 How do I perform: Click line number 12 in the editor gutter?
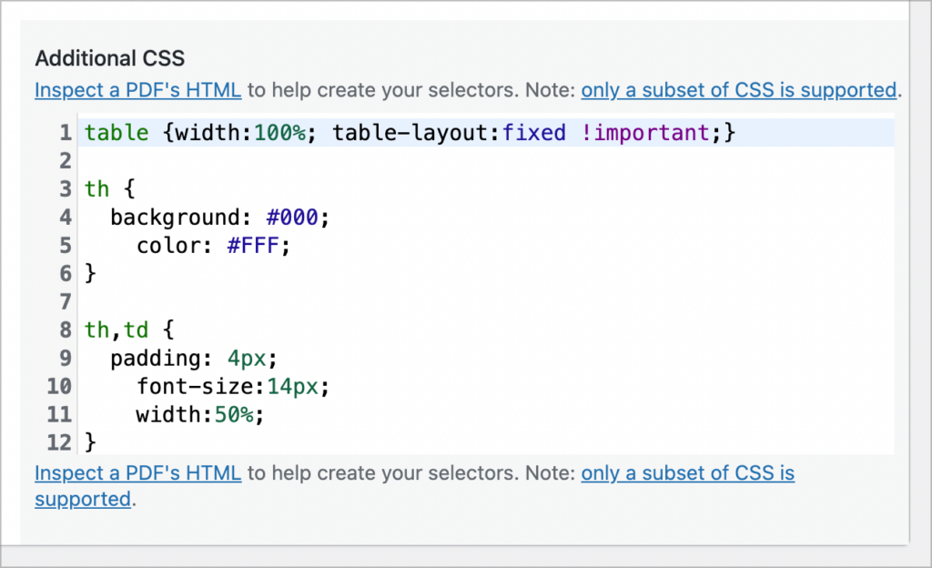(59, 443)
